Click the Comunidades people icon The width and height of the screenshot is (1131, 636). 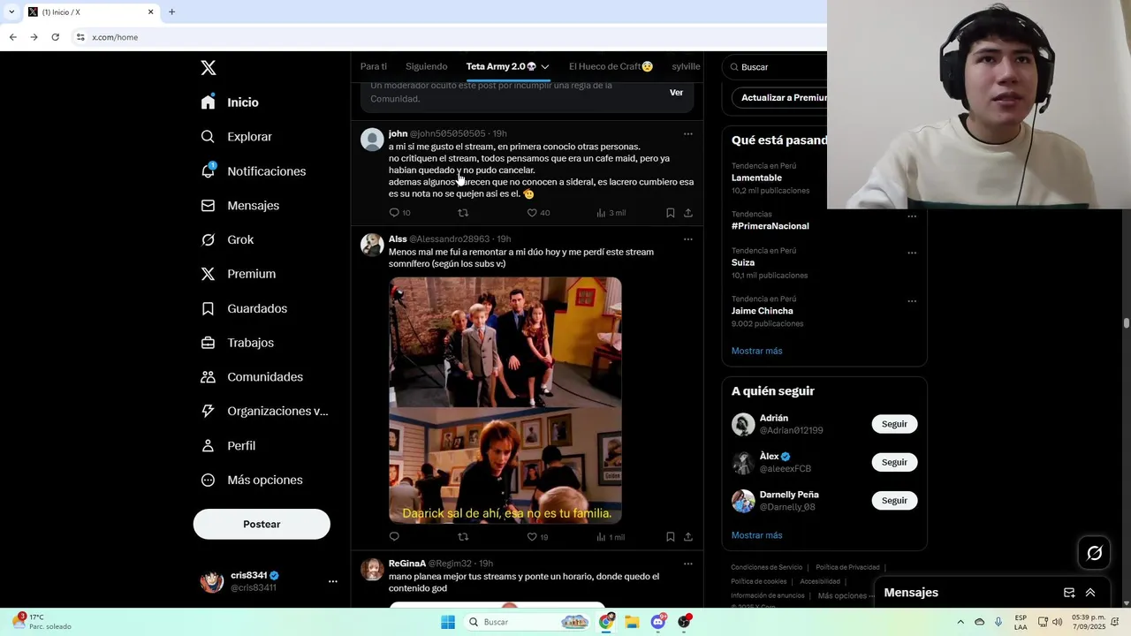(x=208, y=377)
